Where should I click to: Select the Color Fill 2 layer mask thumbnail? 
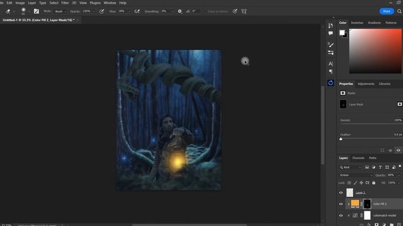point(367,204)
